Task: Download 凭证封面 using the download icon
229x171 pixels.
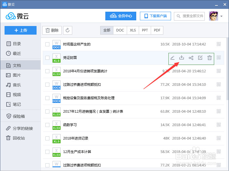Action: coord(182,57)
